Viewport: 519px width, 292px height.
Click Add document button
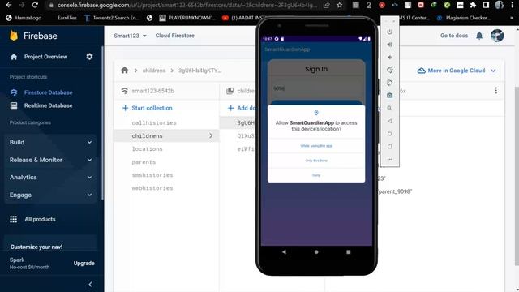(x=242, y=108)
